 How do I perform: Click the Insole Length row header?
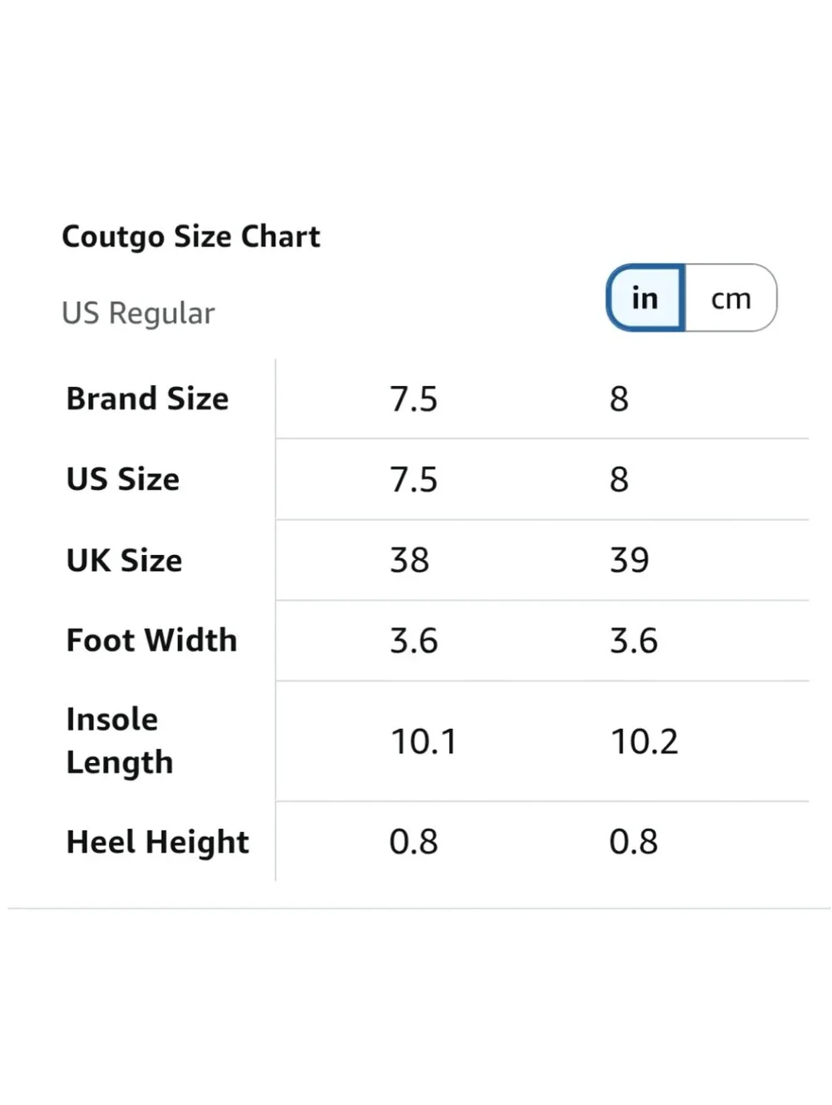120,741
